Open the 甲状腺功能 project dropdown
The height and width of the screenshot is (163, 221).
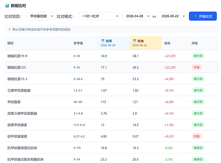pyautogui.click(x=40, y=16)
